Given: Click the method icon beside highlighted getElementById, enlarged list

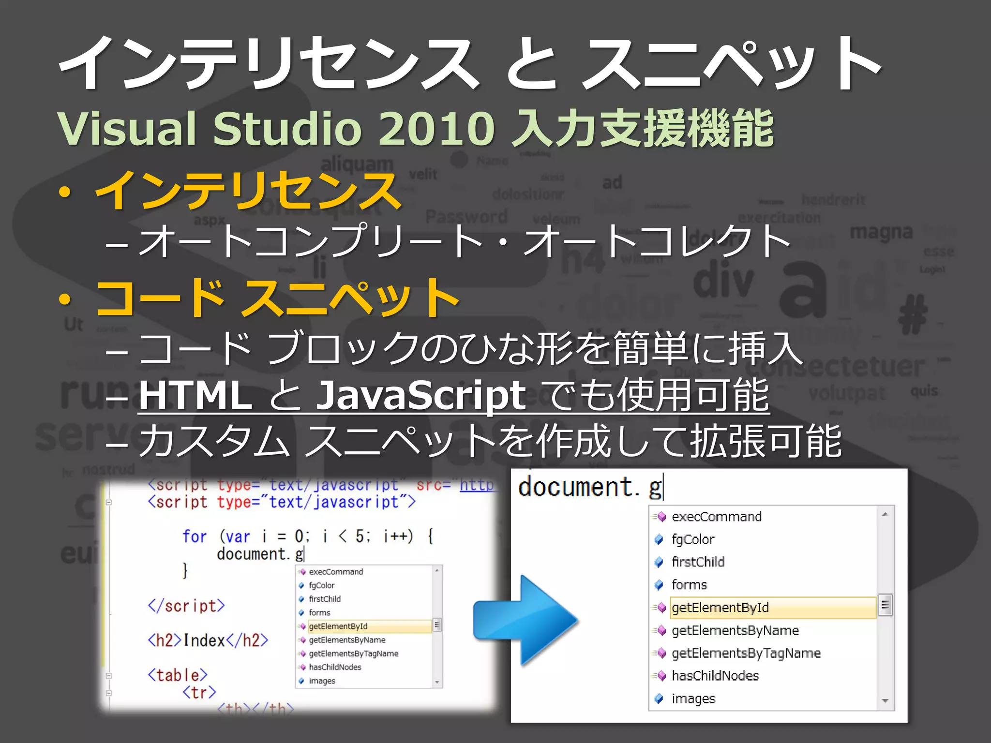Looking at the screenshot, I should (660, 608).
